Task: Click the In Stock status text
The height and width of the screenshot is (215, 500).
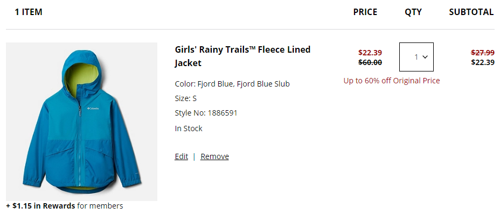Action: point(189,128)
